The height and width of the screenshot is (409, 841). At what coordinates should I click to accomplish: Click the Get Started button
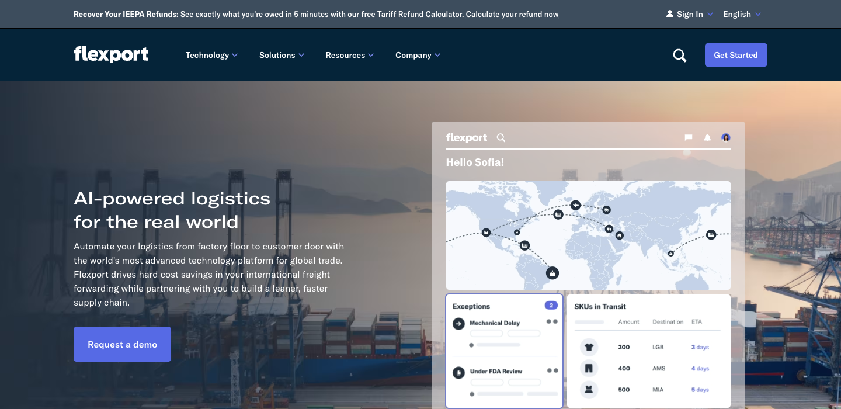(736, 55)
